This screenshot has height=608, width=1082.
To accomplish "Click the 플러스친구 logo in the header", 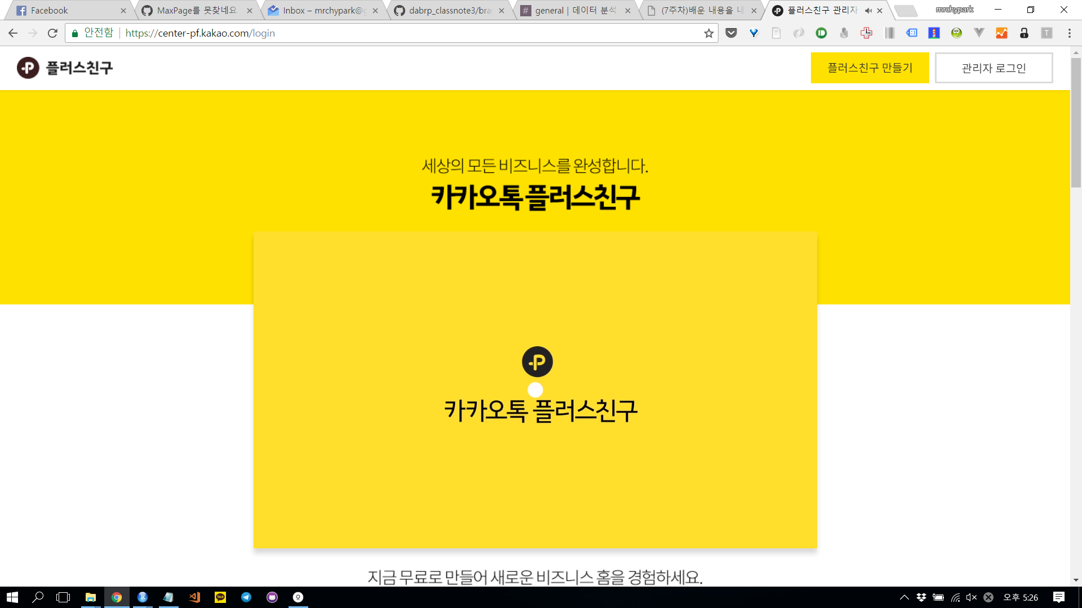I will coord(65,68).
